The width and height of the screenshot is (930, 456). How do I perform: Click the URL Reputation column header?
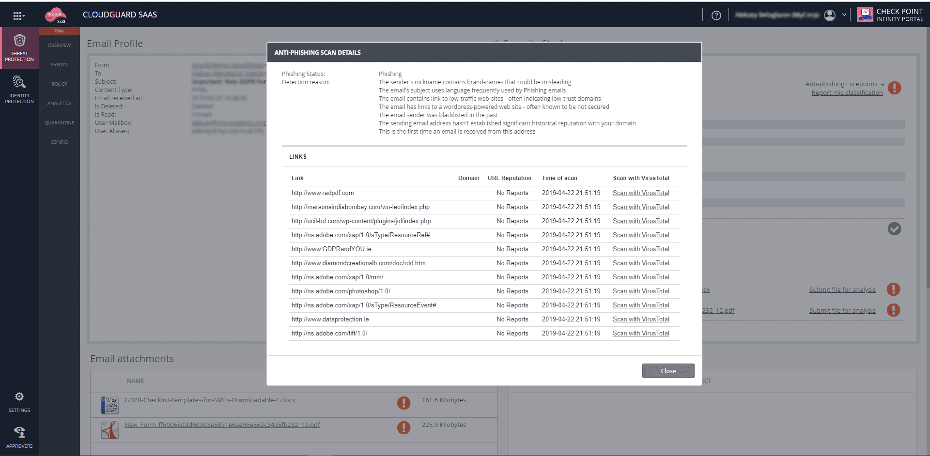point(510,178)
